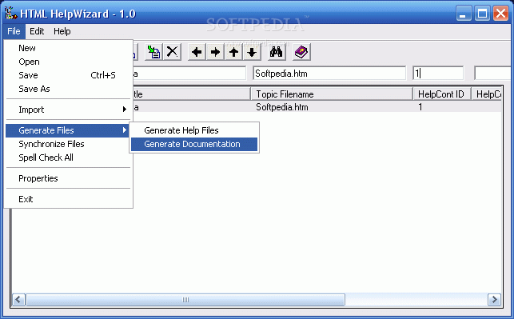Click the Softpedia.htm filename input field

click(329, 73)
